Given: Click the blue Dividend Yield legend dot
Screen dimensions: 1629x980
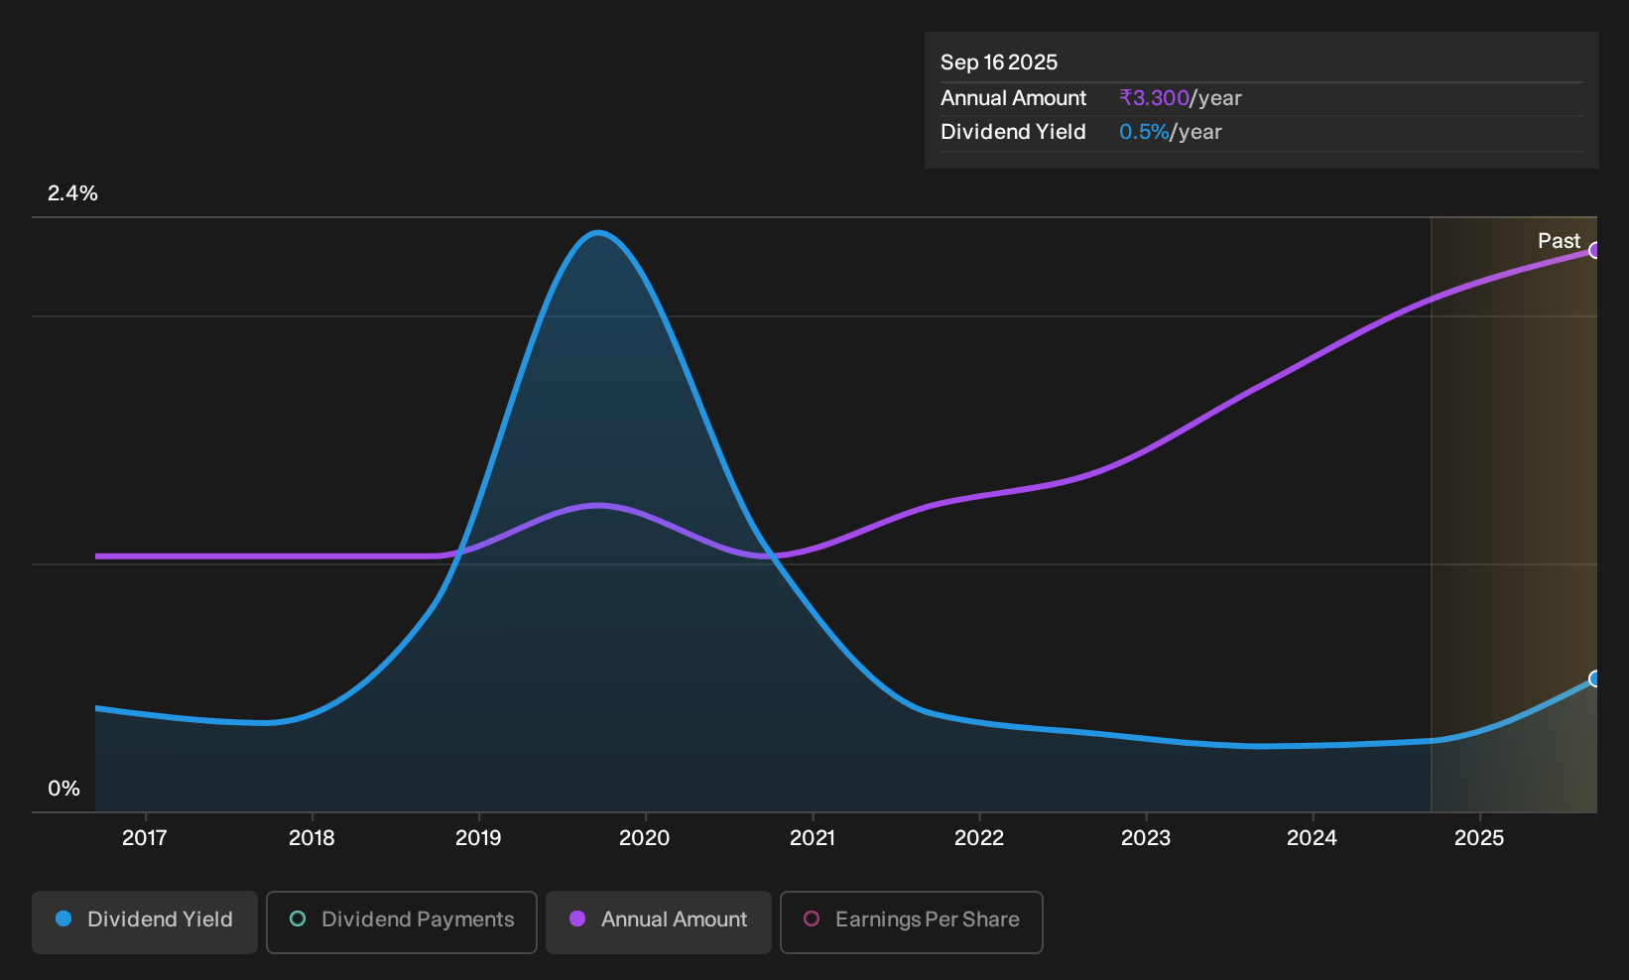Looking at the screenshot, I should [63, 919].
